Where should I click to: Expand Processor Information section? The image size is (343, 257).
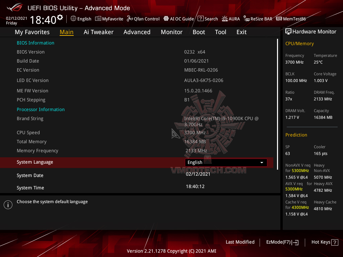[x=41, y=109]
